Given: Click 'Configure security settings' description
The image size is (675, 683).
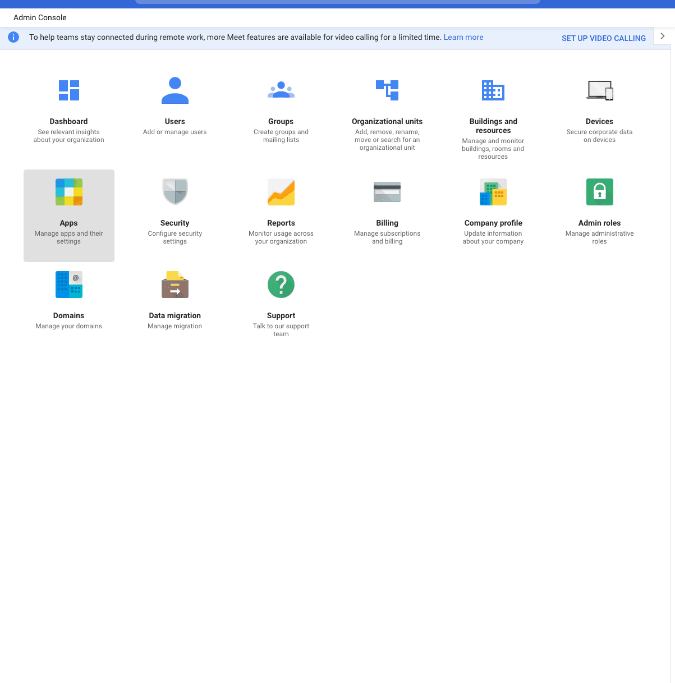Looking at the screenshot, I should click(175, 237).
